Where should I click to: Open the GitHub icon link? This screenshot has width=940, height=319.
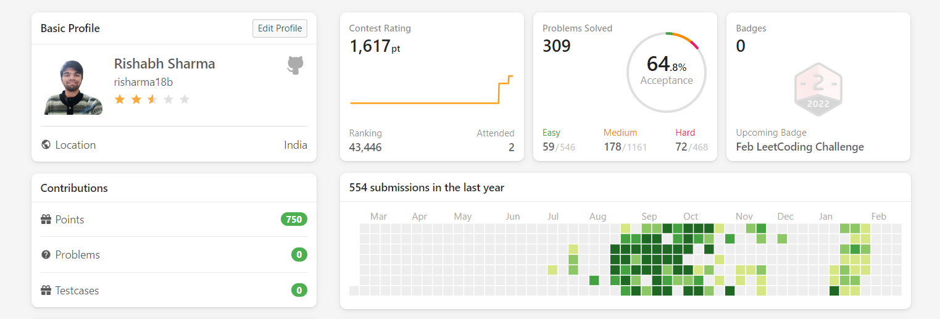[x=295, y=65]
